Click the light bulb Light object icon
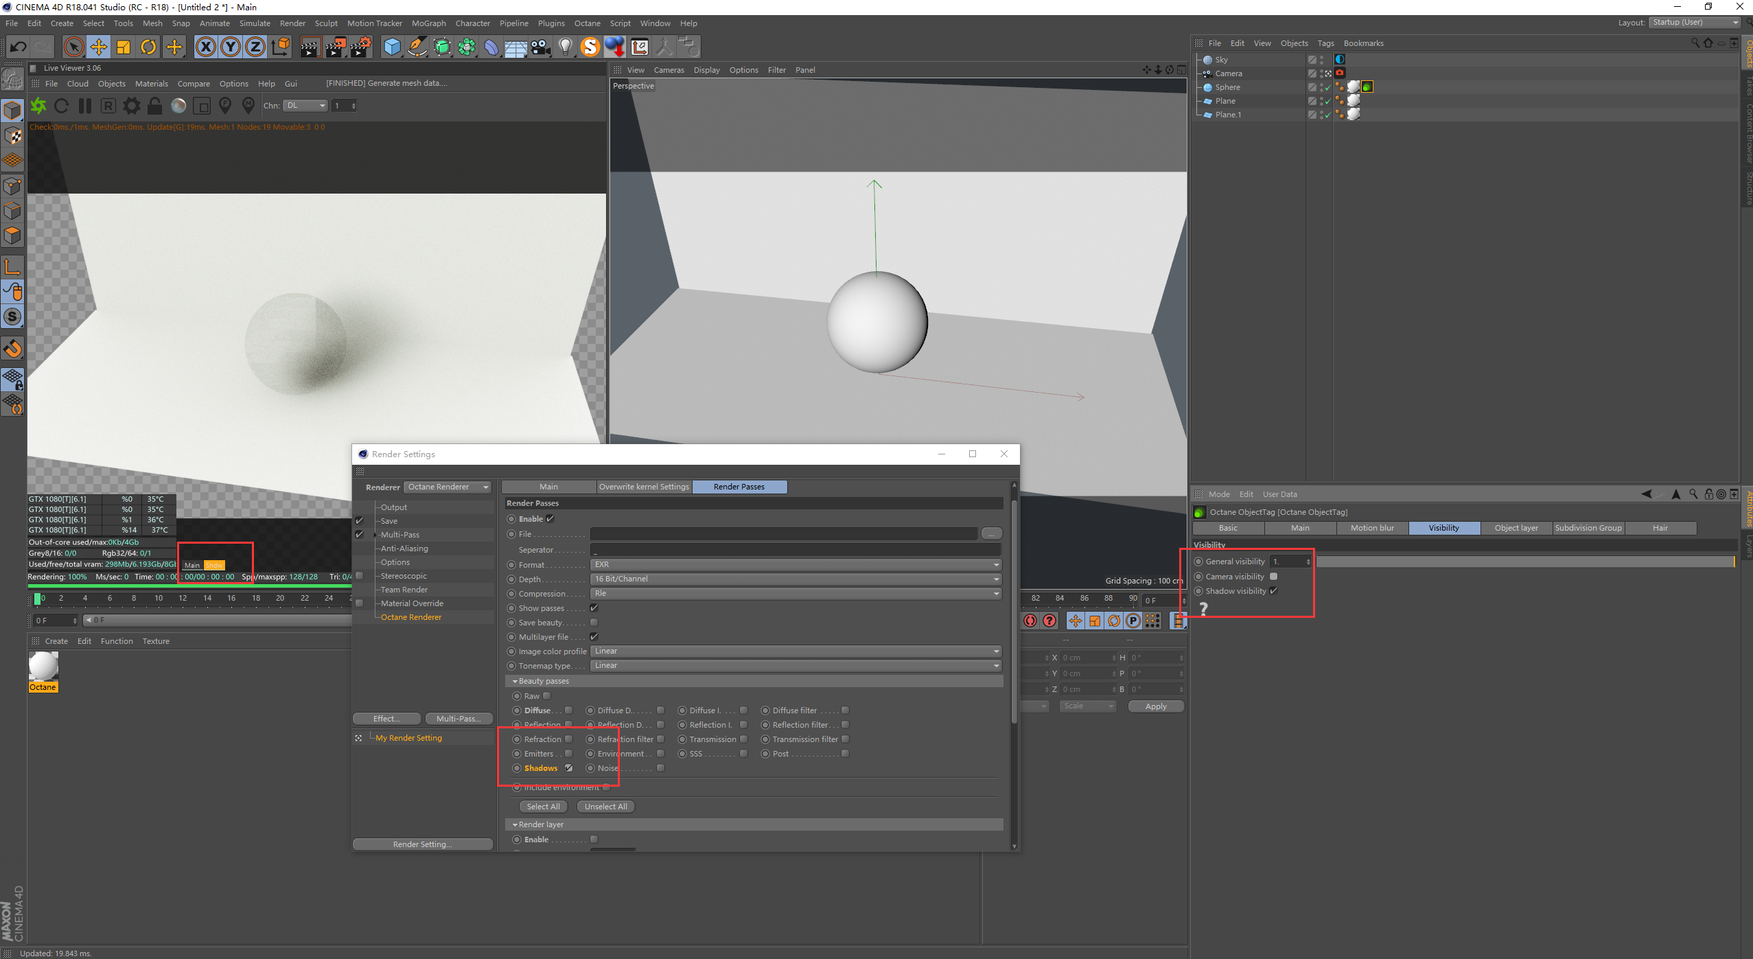The width and height of the screenshot is (1753, 959). pos(565,47)
